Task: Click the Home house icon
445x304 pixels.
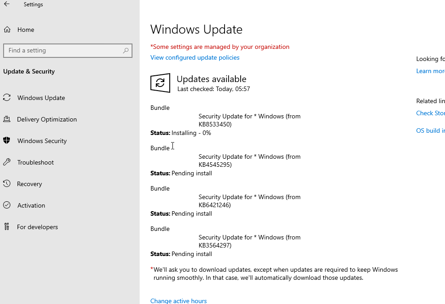Action: pyautogui.click(x=7, y=30)
